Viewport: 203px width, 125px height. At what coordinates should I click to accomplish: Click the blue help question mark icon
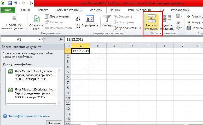(x=5, y=116)
